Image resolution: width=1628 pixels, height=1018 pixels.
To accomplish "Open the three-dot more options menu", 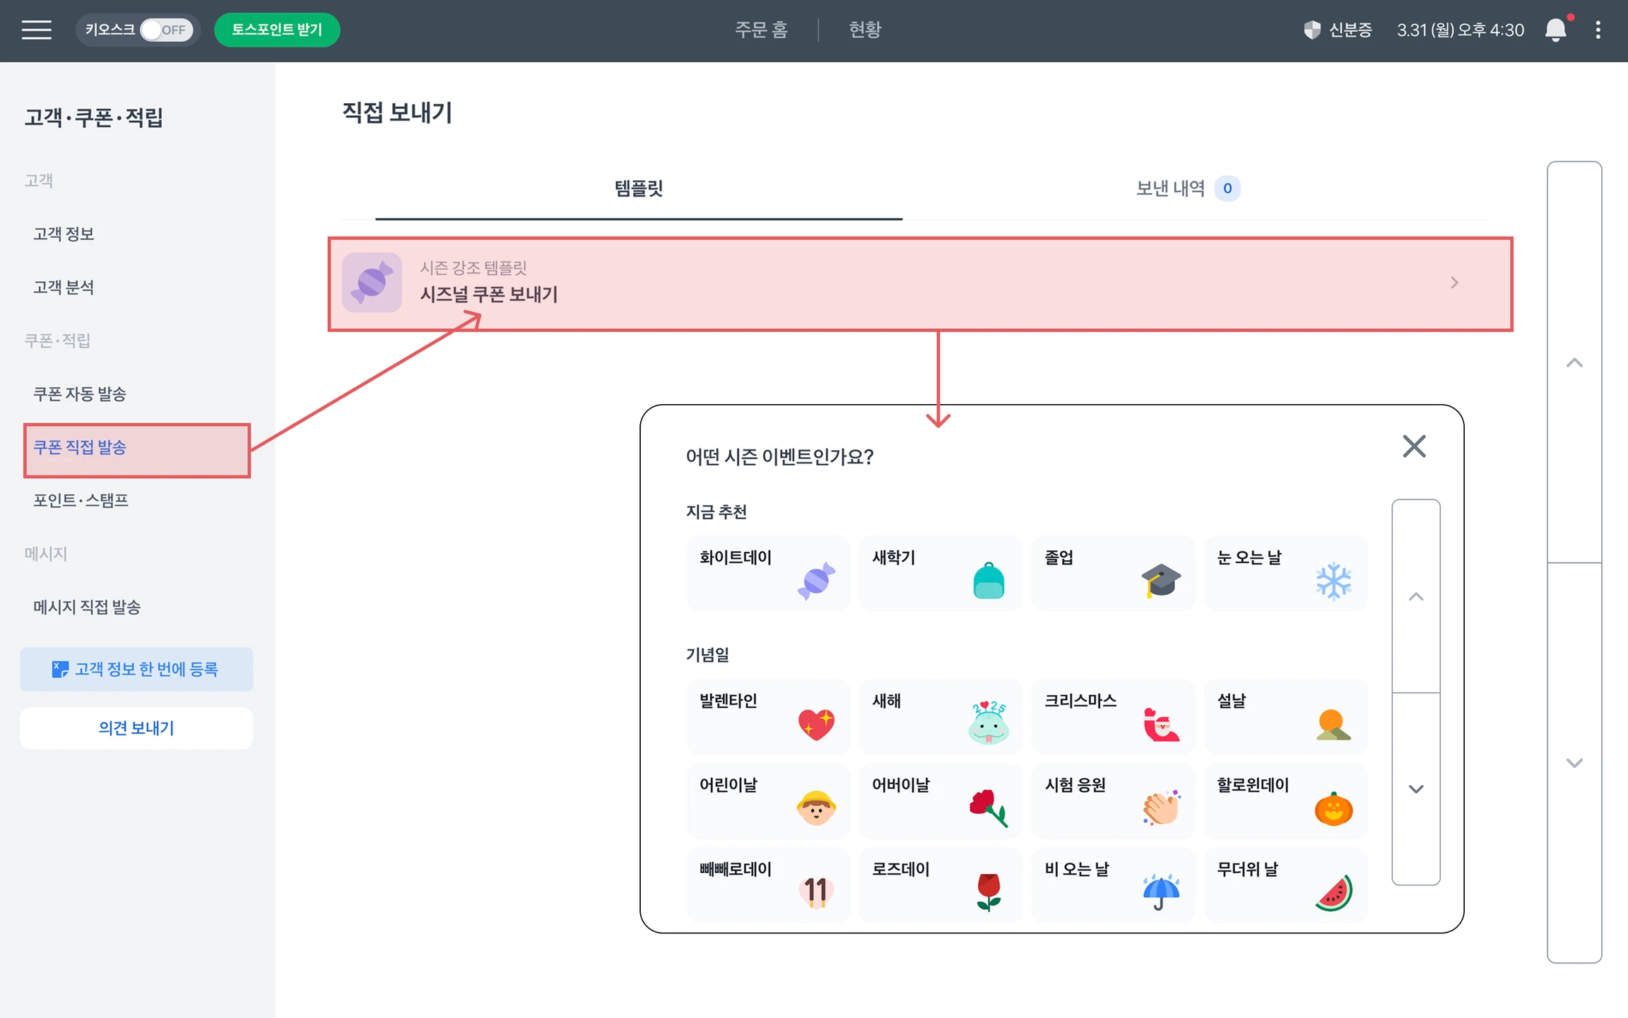I will coord(1598,30).
